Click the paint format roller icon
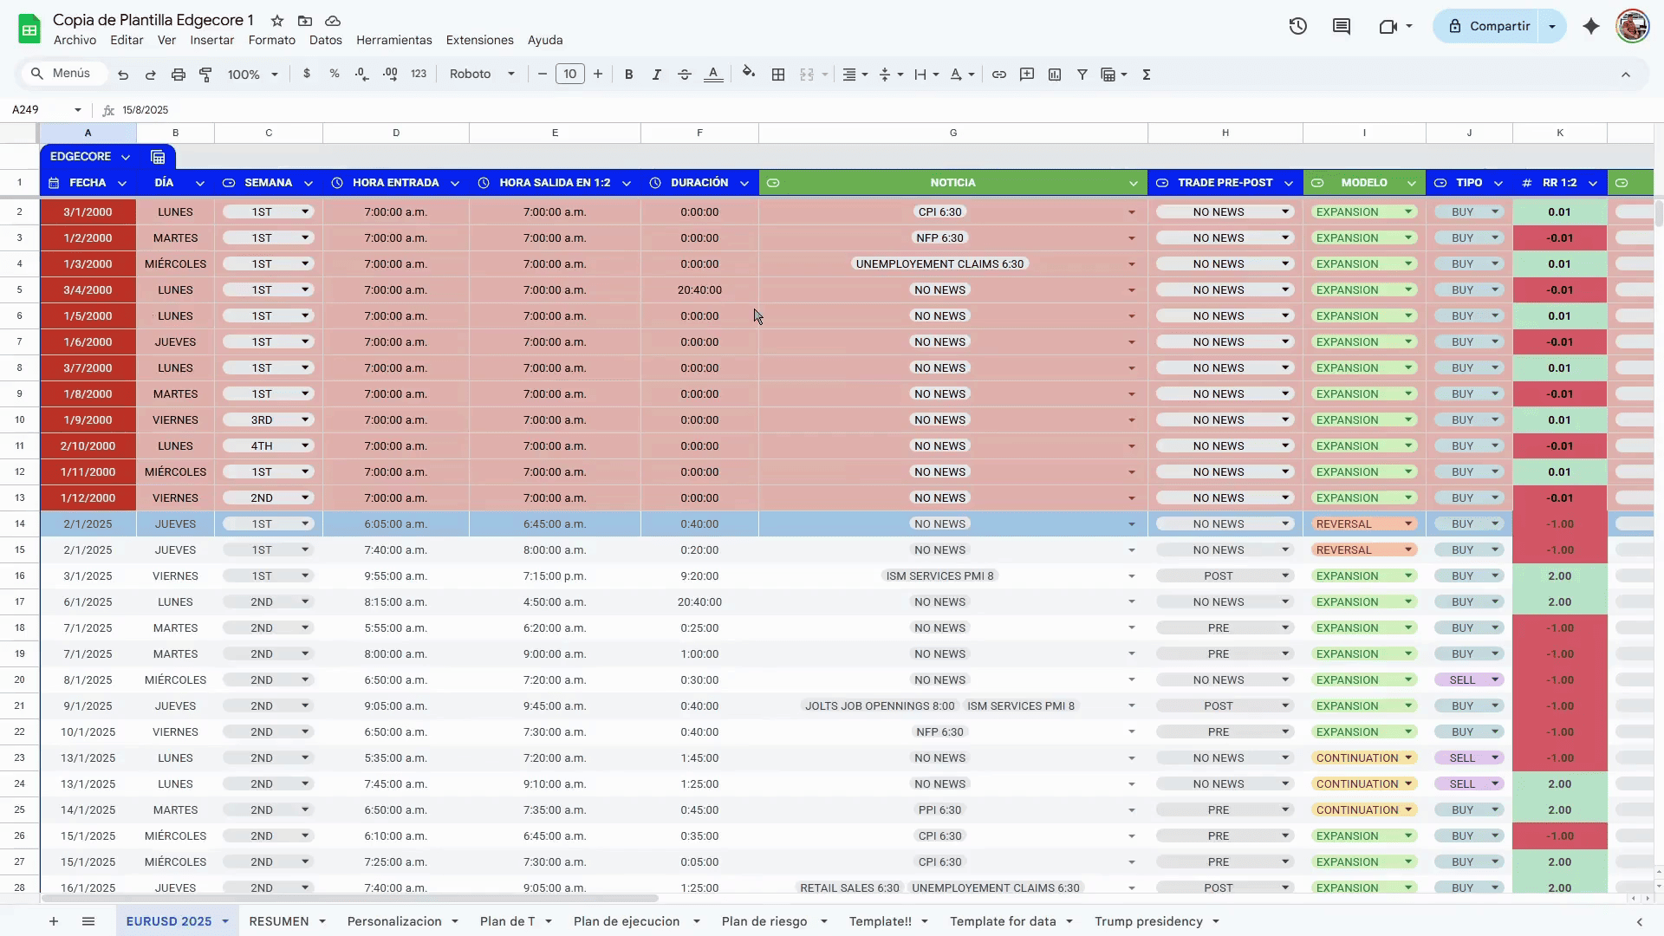This screenshot has height=936, width=1664. coord(205,75)
